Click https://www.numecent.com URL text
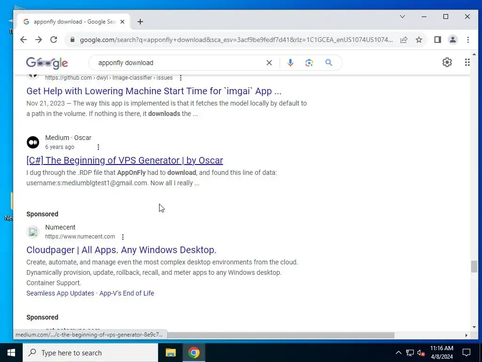This screenshot has width=482, height=362. click(80, 237)
